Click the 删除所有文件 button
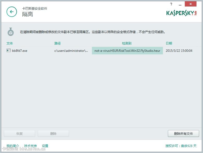This screenshot has width=203, height=153. [183, 133]
